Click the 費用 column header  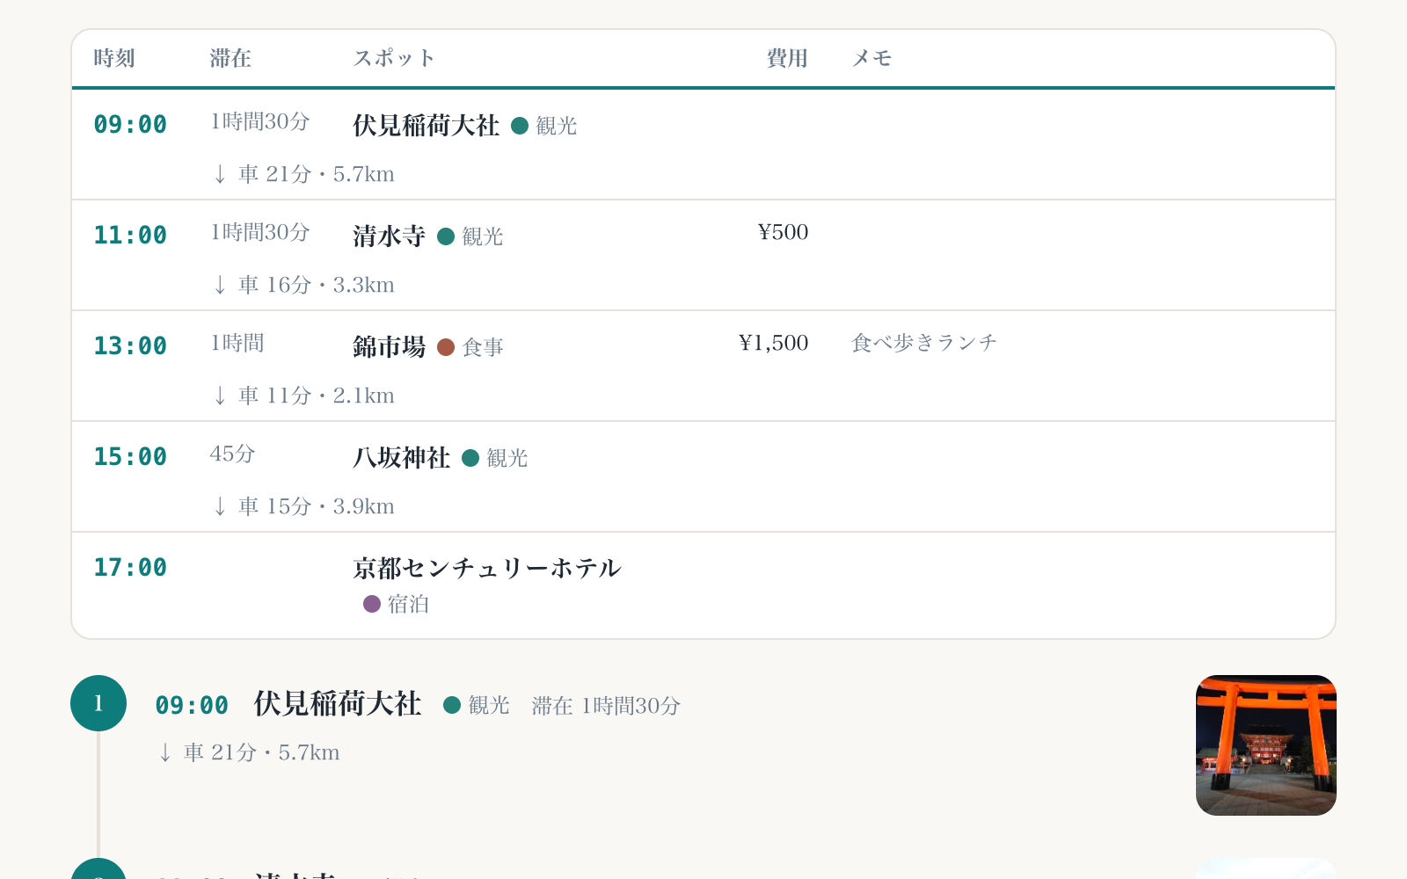coord(787,58)
